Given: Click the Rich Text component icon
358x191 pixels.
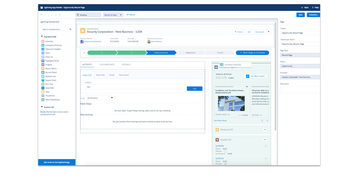Looking at the screenshot, I should click(43, 84).
